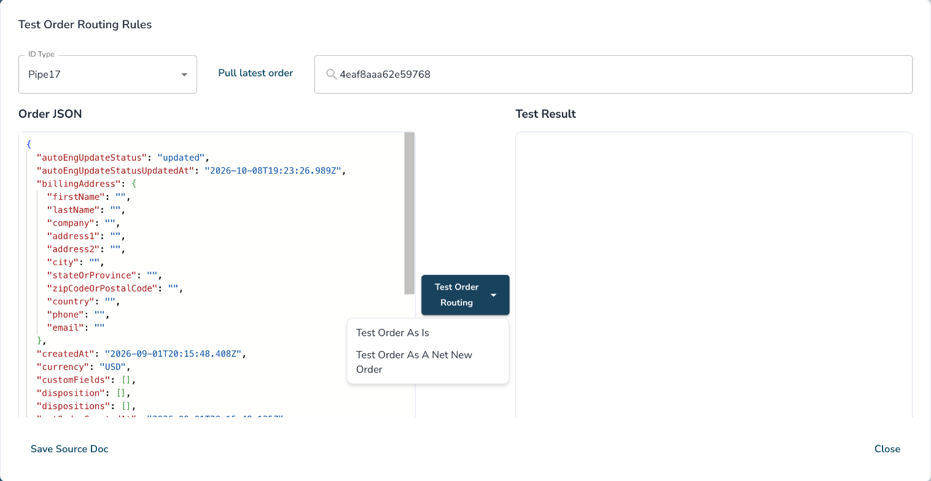Click the 2026-10-08T19:23:26.989Z timestamp value

tap(273, 171)
